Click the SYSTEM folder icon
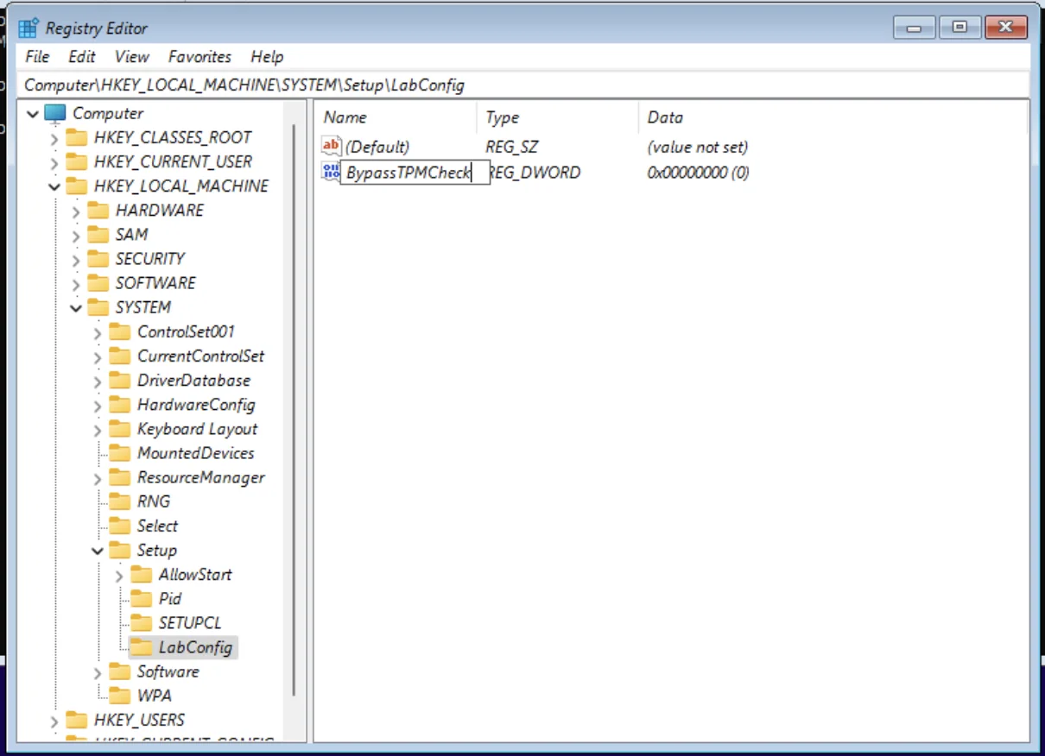Image resolution: width=1045 pixels, height=756 pixels. [x=99, y=307]
